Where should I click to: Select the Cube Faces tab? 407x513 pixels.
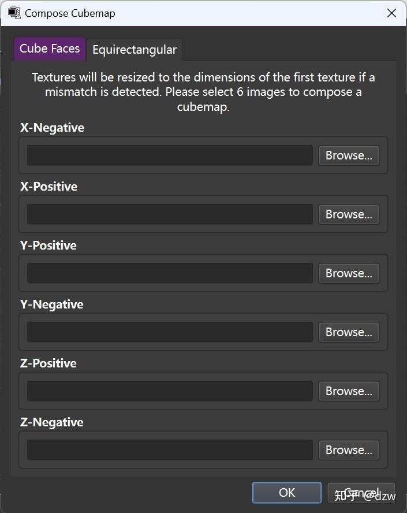pyautogui.click(x=50, y=49)
